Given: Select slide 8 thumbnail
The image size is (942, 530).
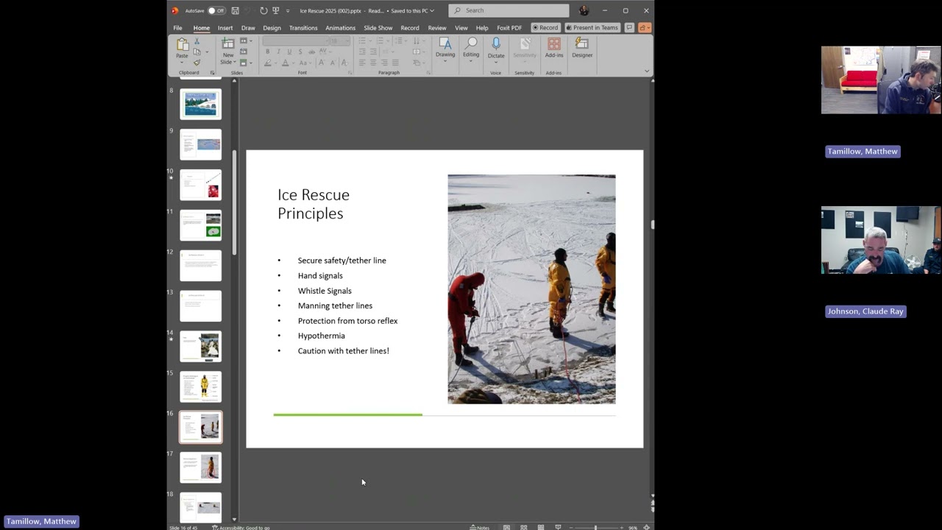Looking at the screenshot, I should (200, 105).
